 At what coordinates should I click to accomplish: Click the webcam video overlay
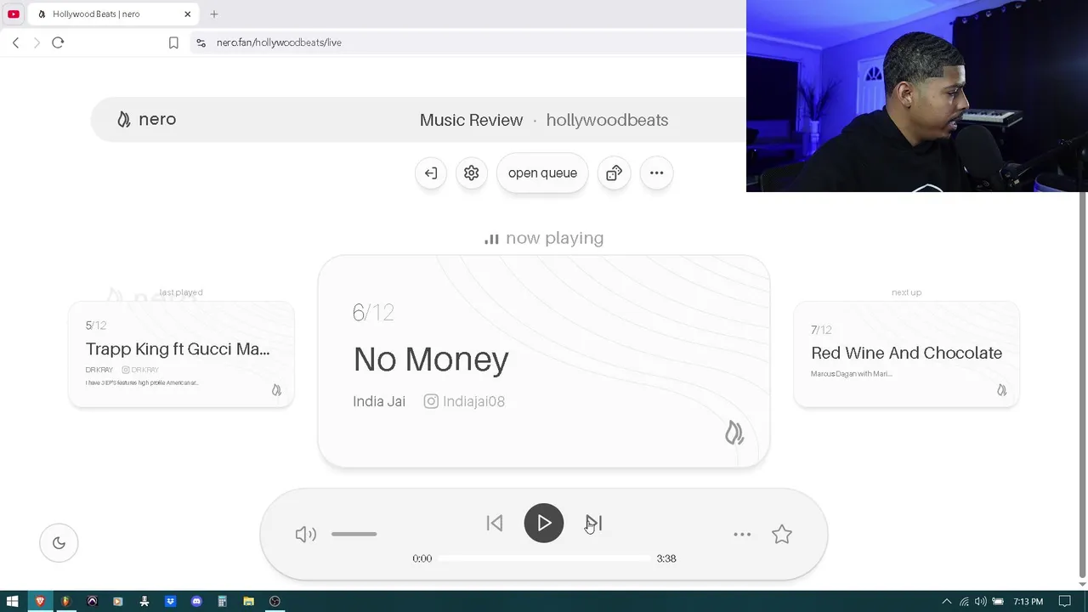click(x=917, y=96)
